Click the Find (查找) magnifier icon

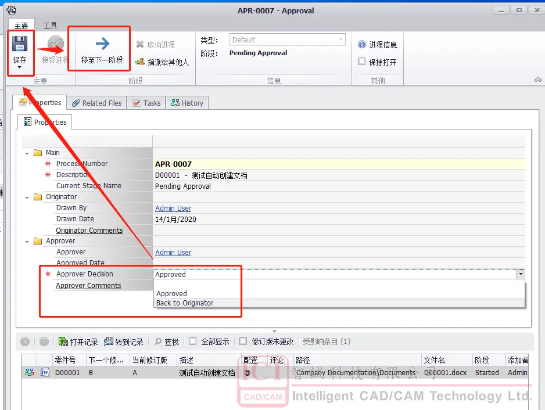[158, 341]
